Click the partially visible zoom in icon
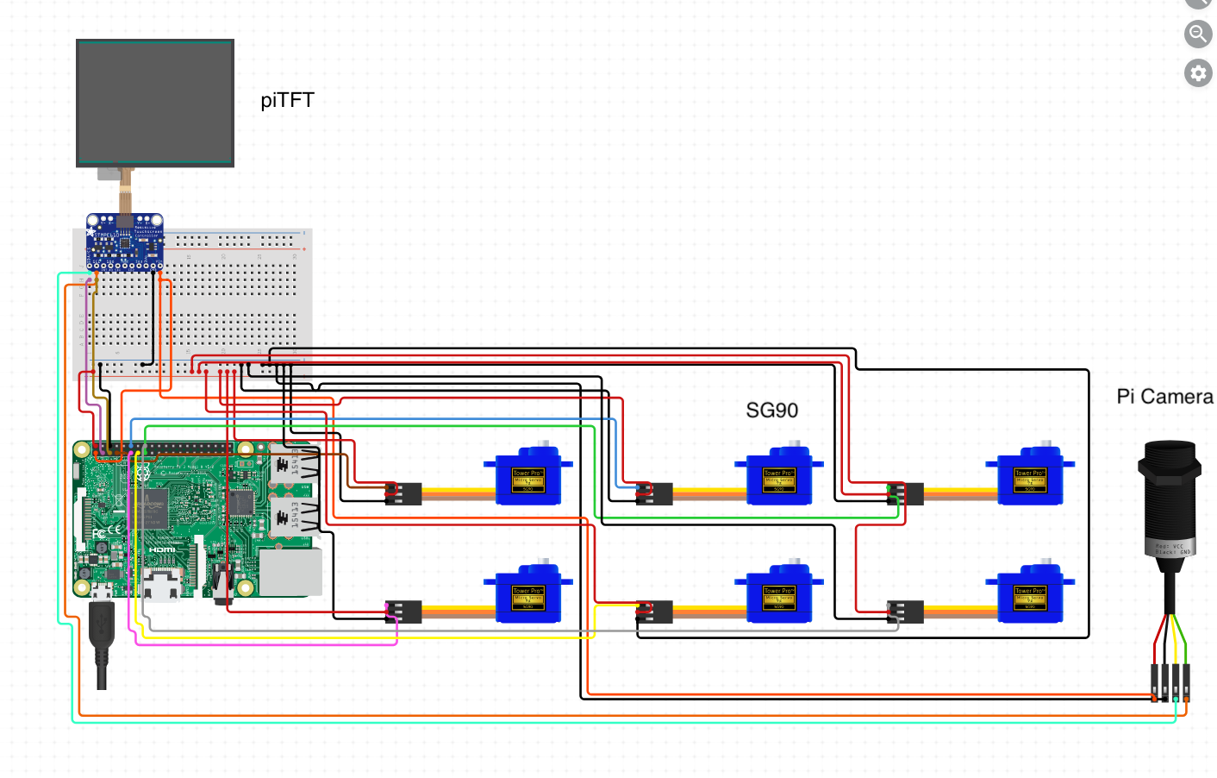1217x778 pixels. point(1198,3)
